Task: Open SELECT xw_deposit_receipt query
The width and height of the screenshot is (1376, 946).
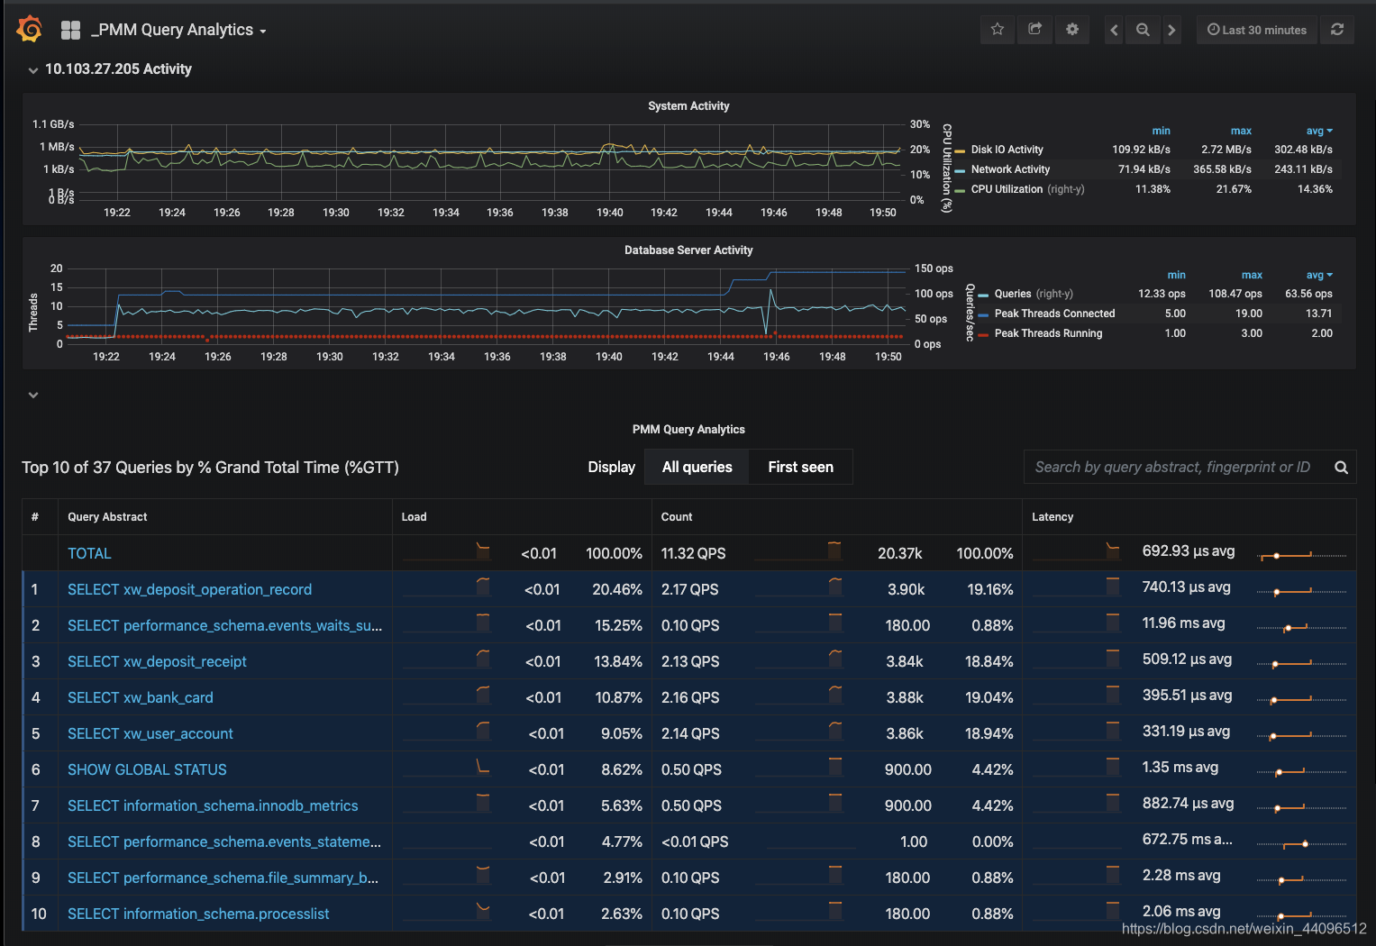Action: [157, 661]
